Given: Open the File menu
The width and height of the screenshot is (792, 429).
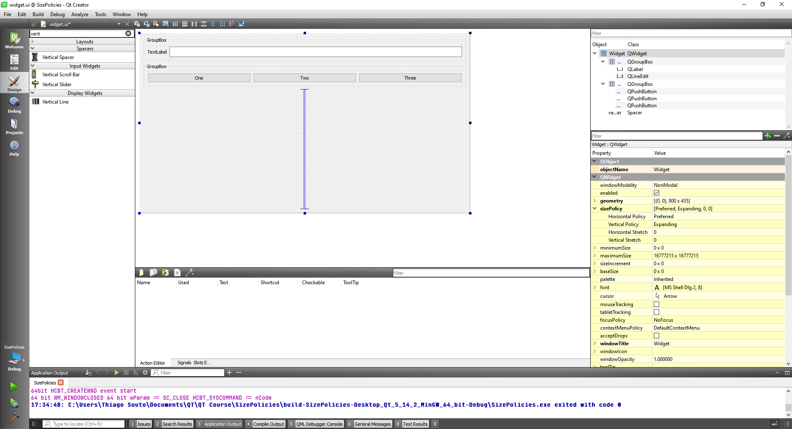Looking at the screenshot, I should tap(7, 14).
